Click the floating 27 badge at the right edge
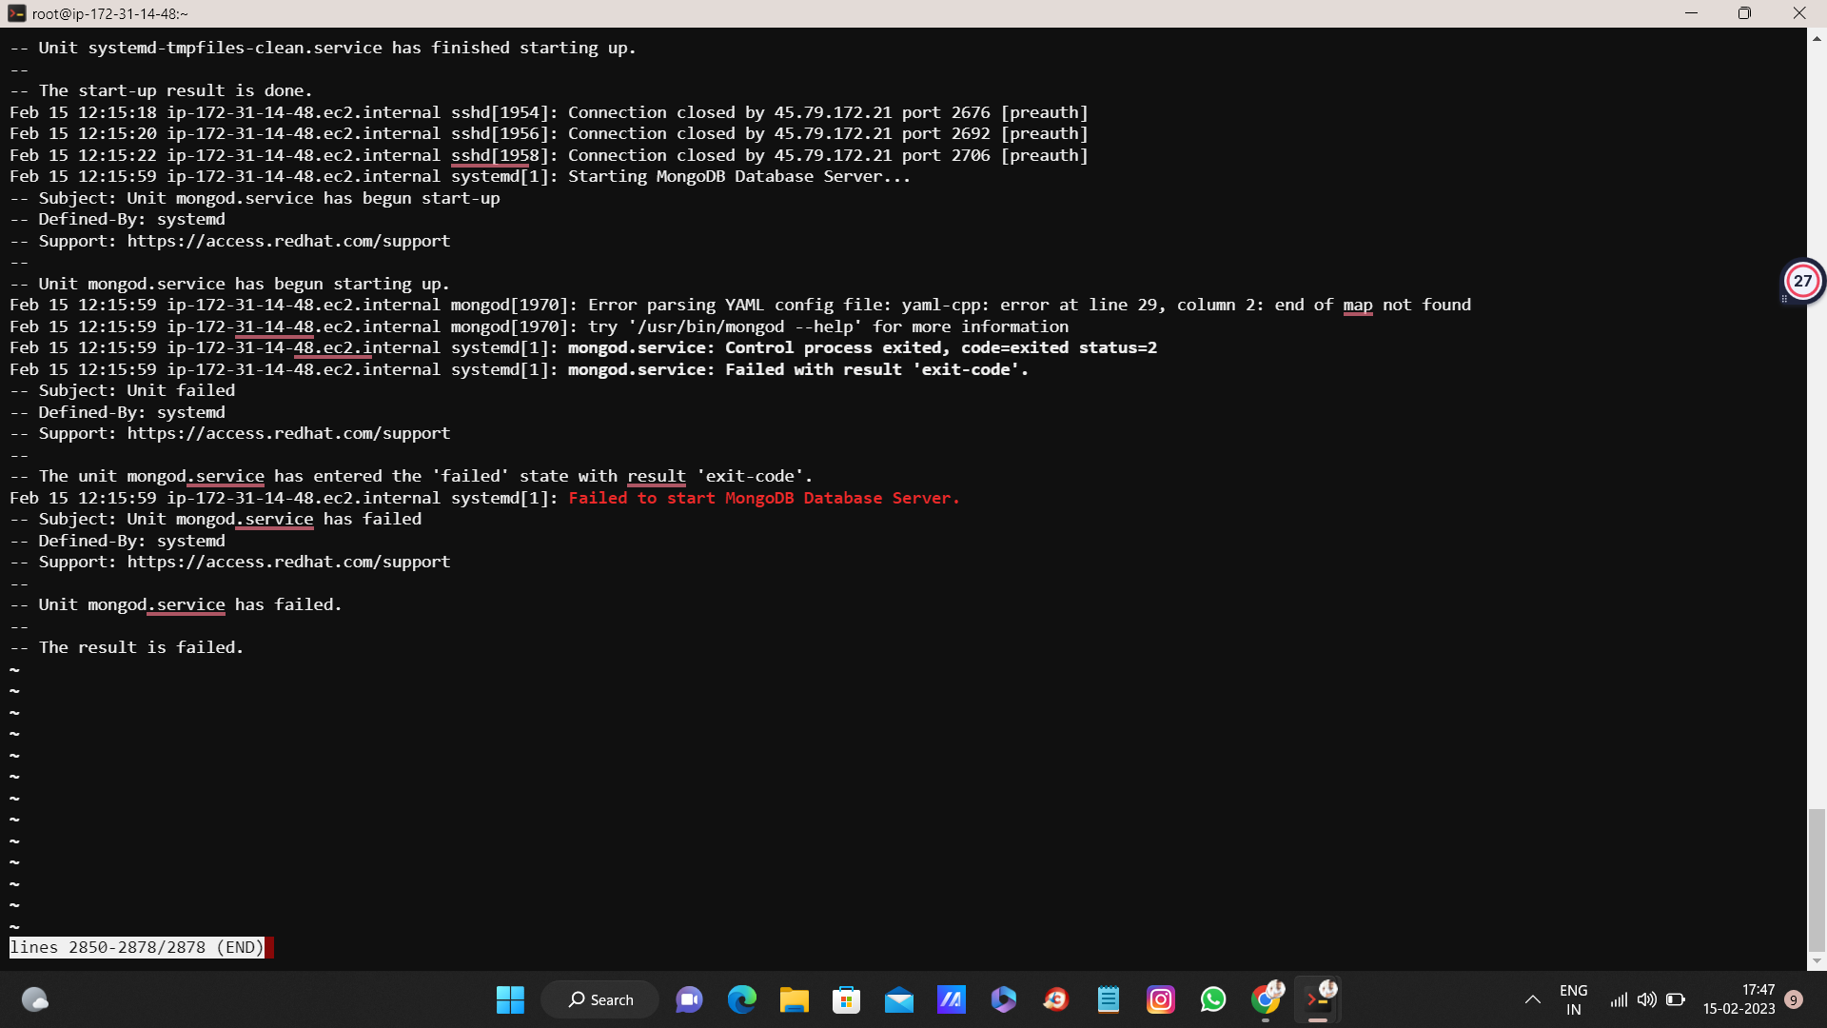The image size is (1827, 1028). (x=1802, y=281)
